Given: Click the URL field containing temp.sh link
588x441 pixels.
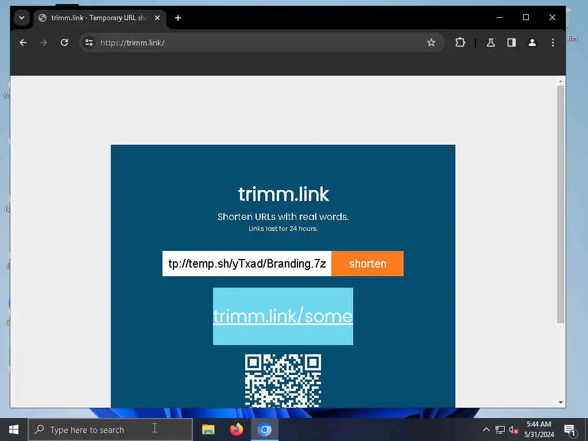Looking at the screenshot, I should [247, 264].
